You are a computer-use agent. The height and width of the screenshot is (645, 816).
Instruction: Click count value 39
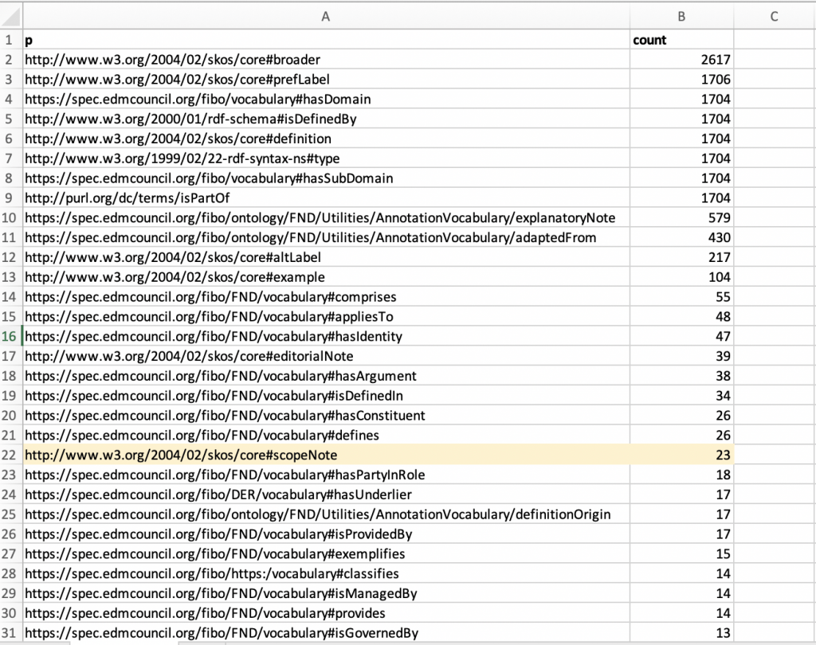(682, 356)
